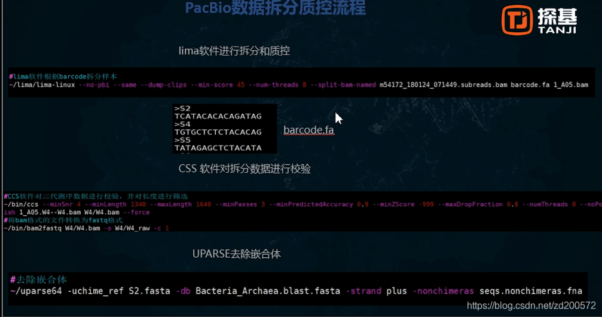Click the underlined 'barcode.fa' label beside sequences
Image resolution: width=602 pixels, height=317 pixels.
click(x=308, y=130)
